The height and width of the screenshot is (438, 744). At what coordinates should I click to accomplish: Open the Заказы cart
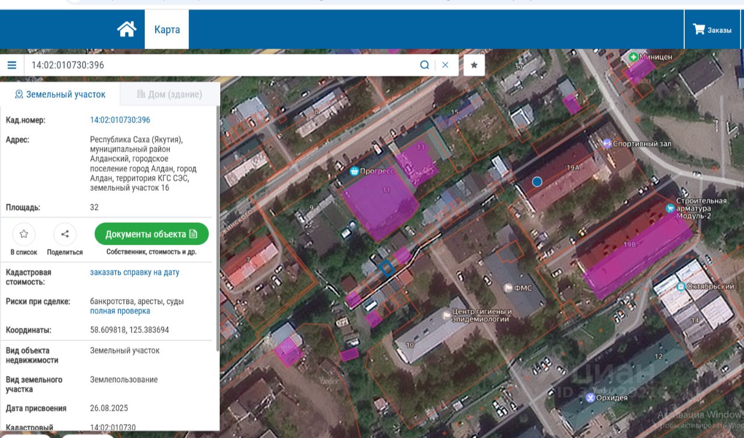pyautogui.click(x=712, y=30)
